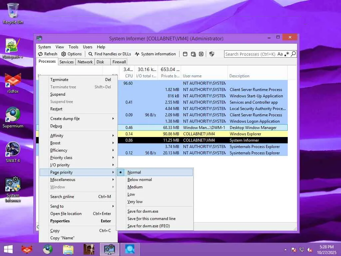The height and width of the screenshot is (256, 341).
Task: Open SWAT 4 desktop shortcut
Action: click(13, 152)
